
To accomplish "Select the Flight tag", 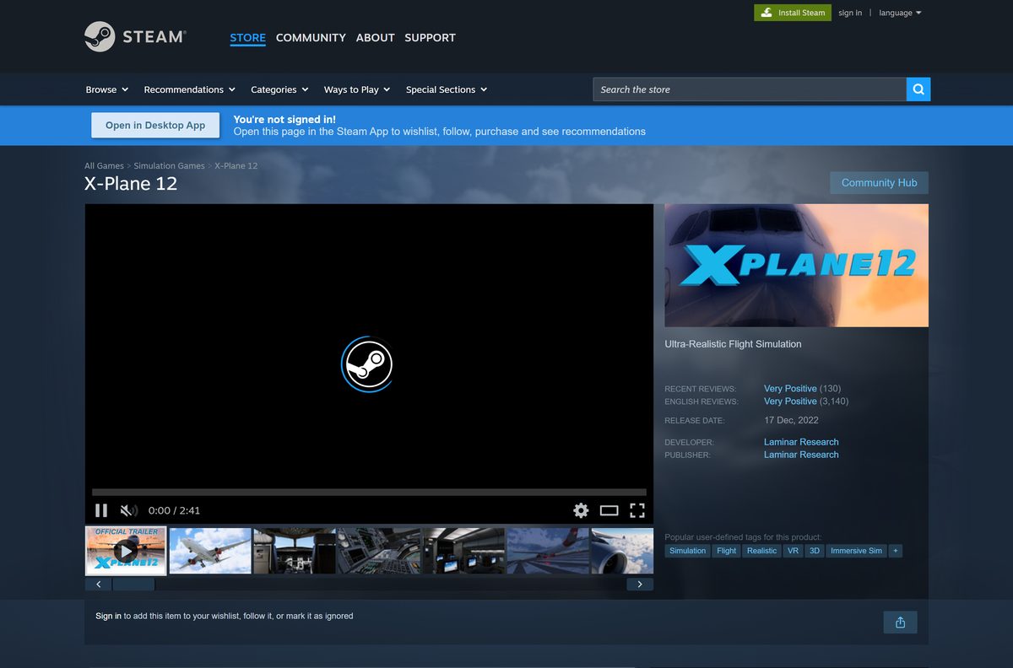I will click(x=726, y=551).
